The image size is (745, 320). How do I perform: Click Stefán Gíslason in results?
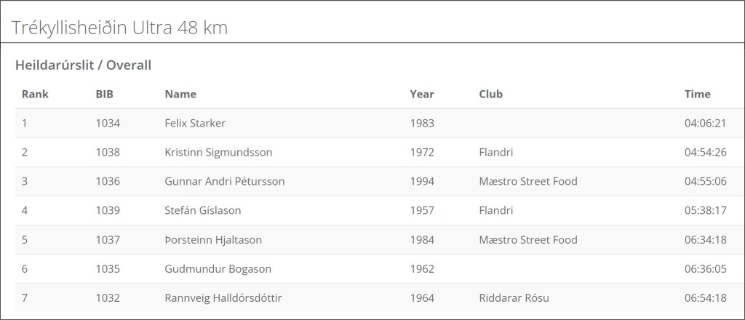(203, 210)
